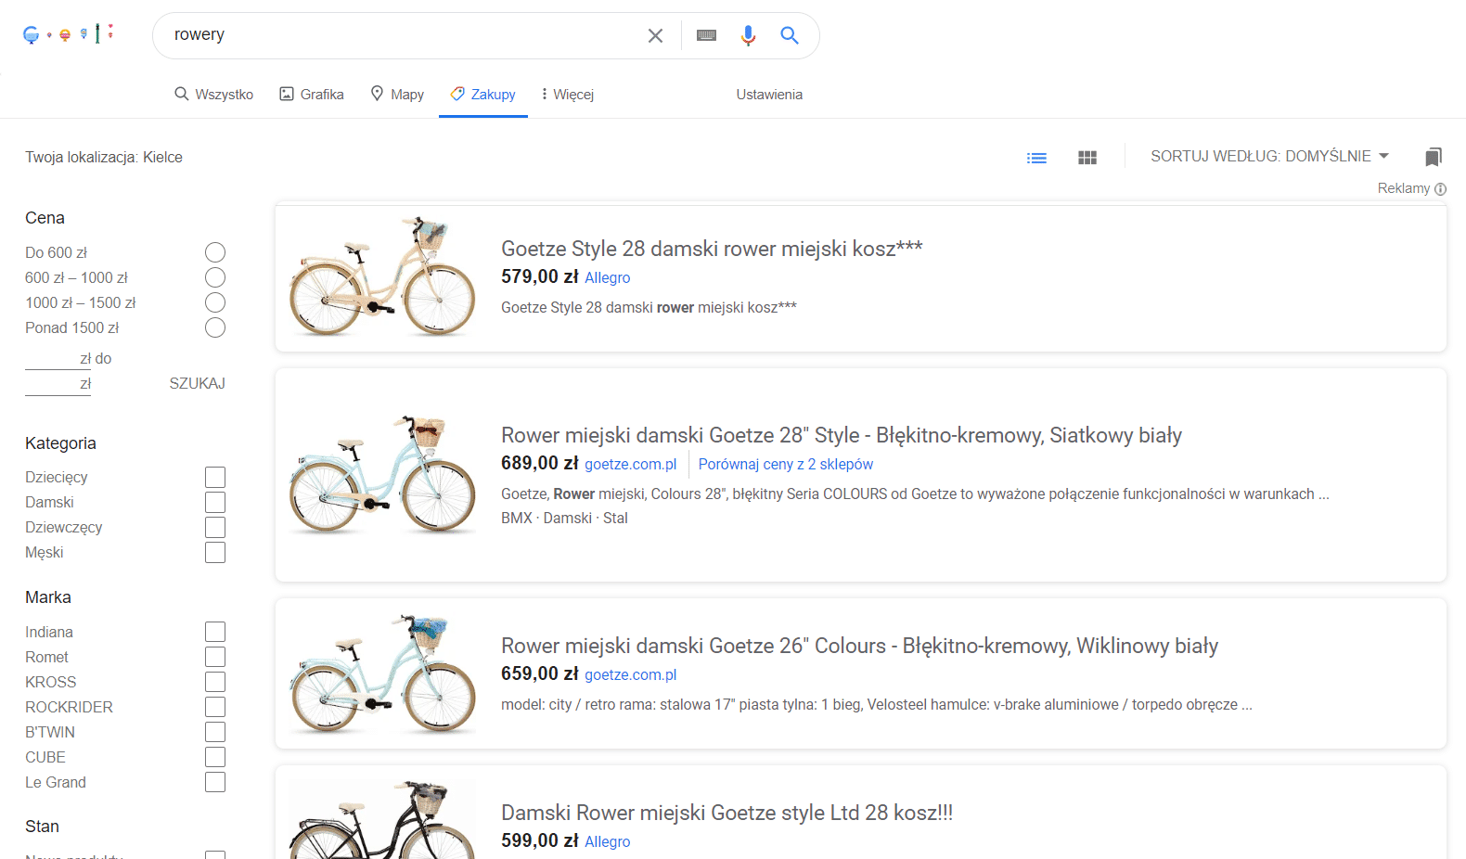Switch to grid view icon

point(1087,158)
